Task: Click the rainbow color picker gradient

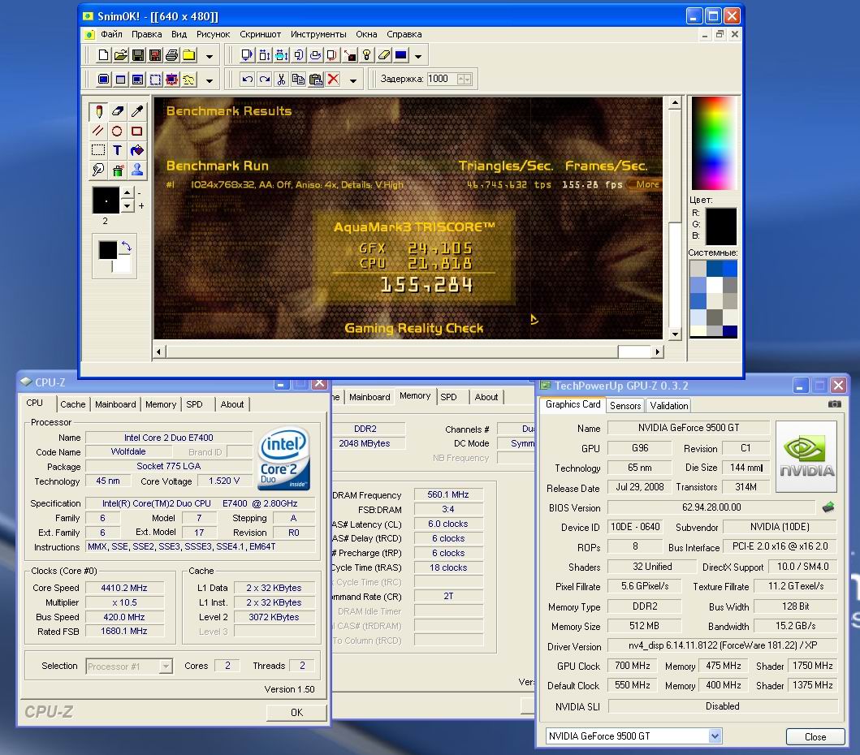Action: point(713,143)
